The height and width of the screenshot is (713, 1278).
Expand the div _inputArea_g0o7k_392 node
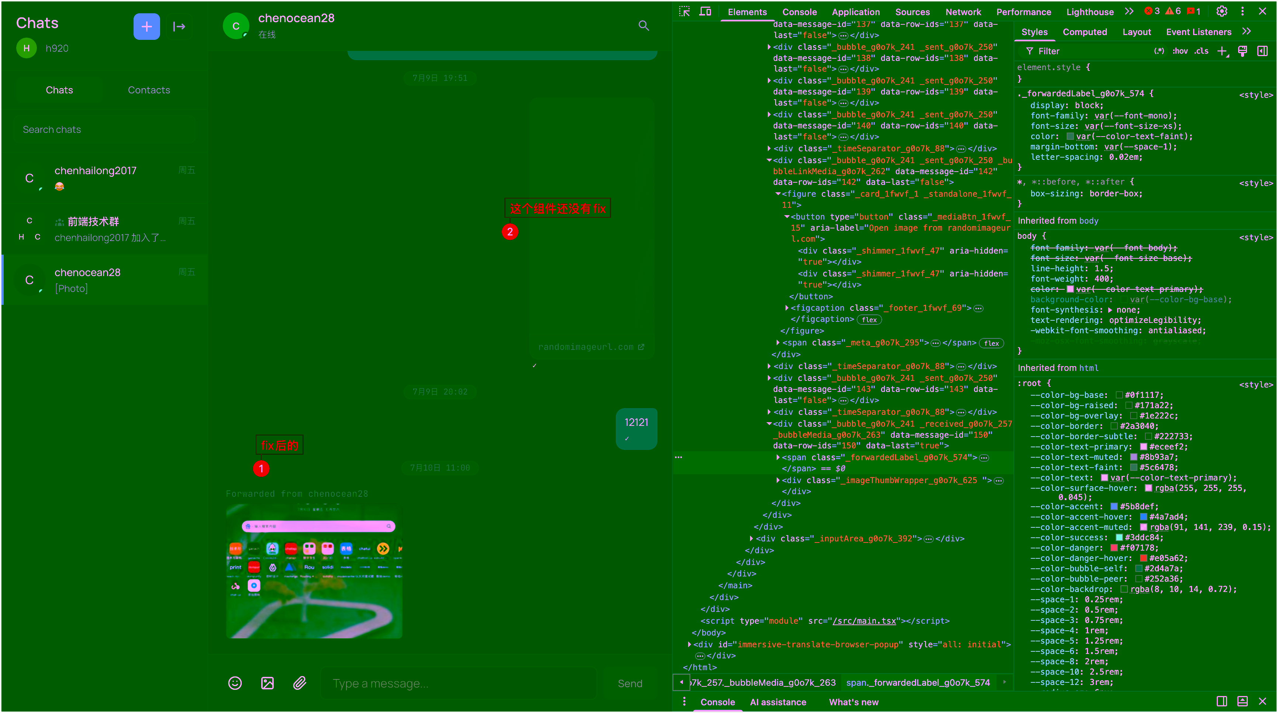(x=752, y=539)
